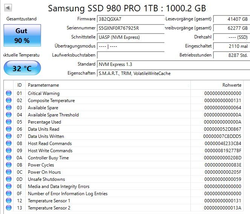Viewport: 250px width, 214px height.
Task: Select status orb for Host Read Commands
Action: point(9,143)
